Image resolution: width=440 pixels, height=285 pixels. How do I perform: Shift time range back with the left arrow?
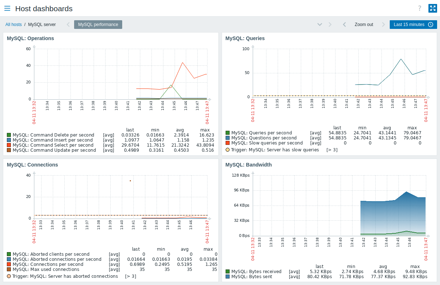point(344,24)
